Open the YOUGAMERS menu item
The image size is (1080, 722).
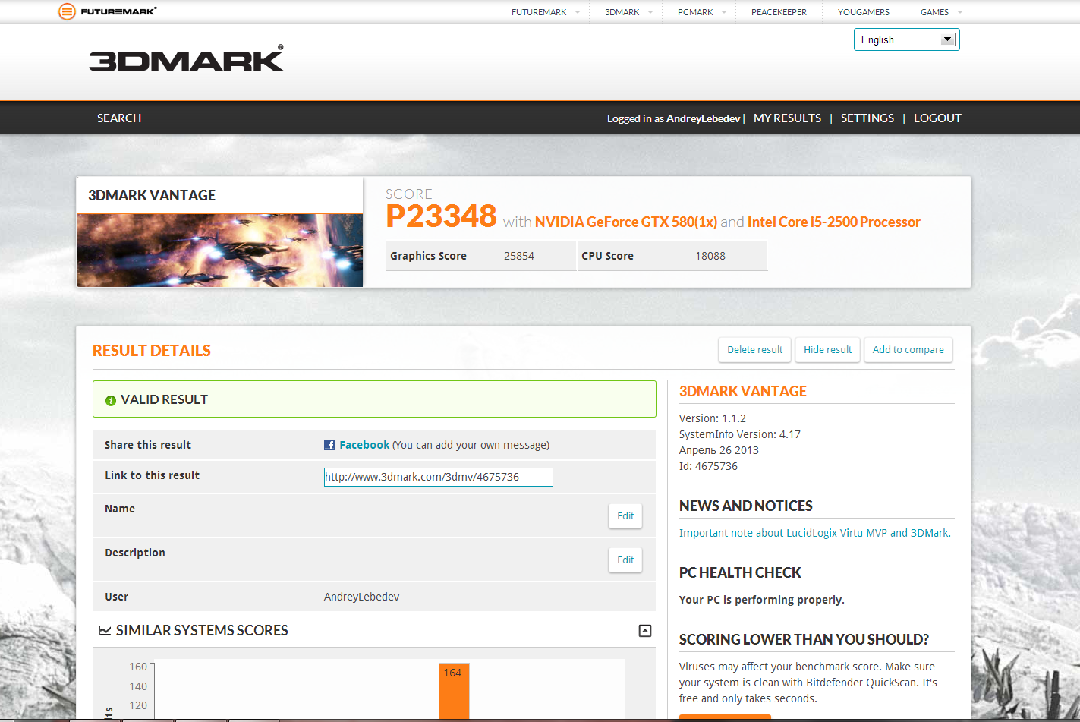coord(864,12)
